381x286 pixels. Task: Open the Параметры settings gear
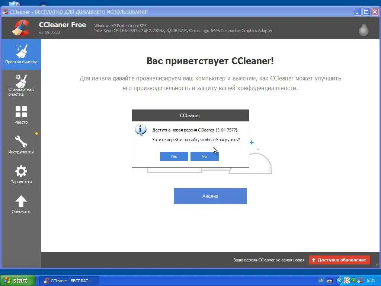pyautogui.click(x=21, y=175)
